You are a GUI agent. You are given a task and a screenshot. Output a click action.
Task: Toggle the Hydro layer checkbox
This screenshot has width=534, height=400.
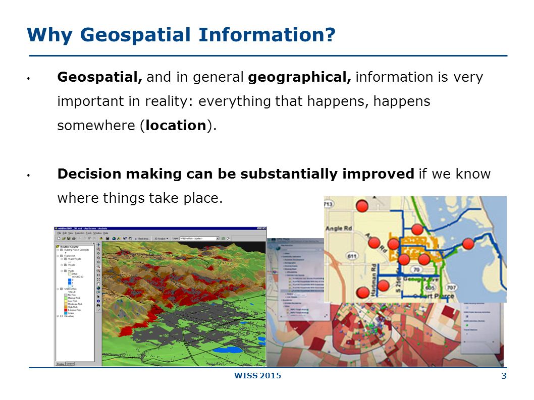[66, 271]
